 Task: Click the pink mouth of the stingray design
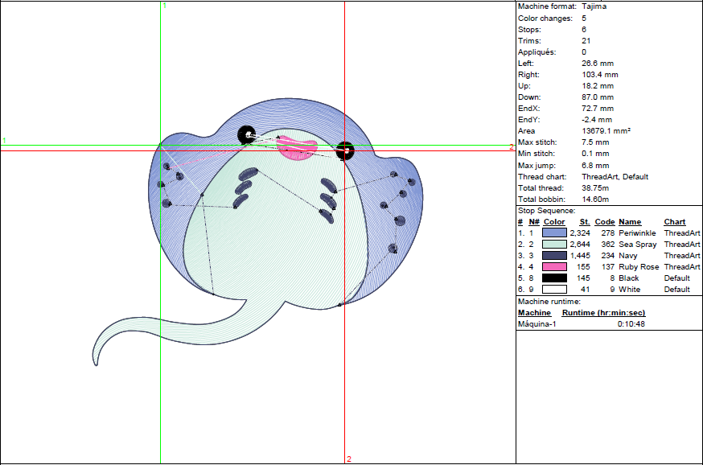[x=297, y=150]
